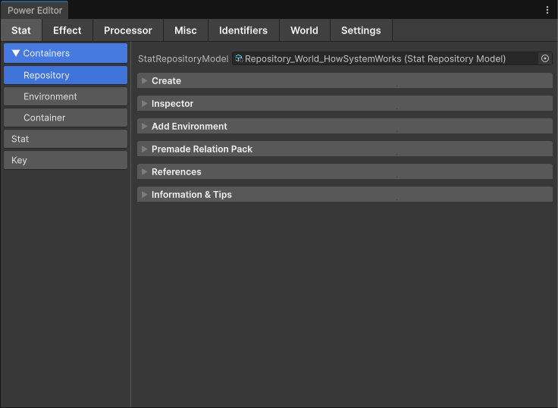Expand the Inspector foldout arrow
Screen dimensions: 558x408
(x=145, y=104)
